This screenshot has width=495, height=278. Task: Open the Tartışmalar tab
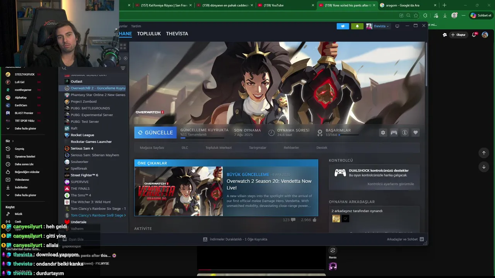click(x=258, y=147)
